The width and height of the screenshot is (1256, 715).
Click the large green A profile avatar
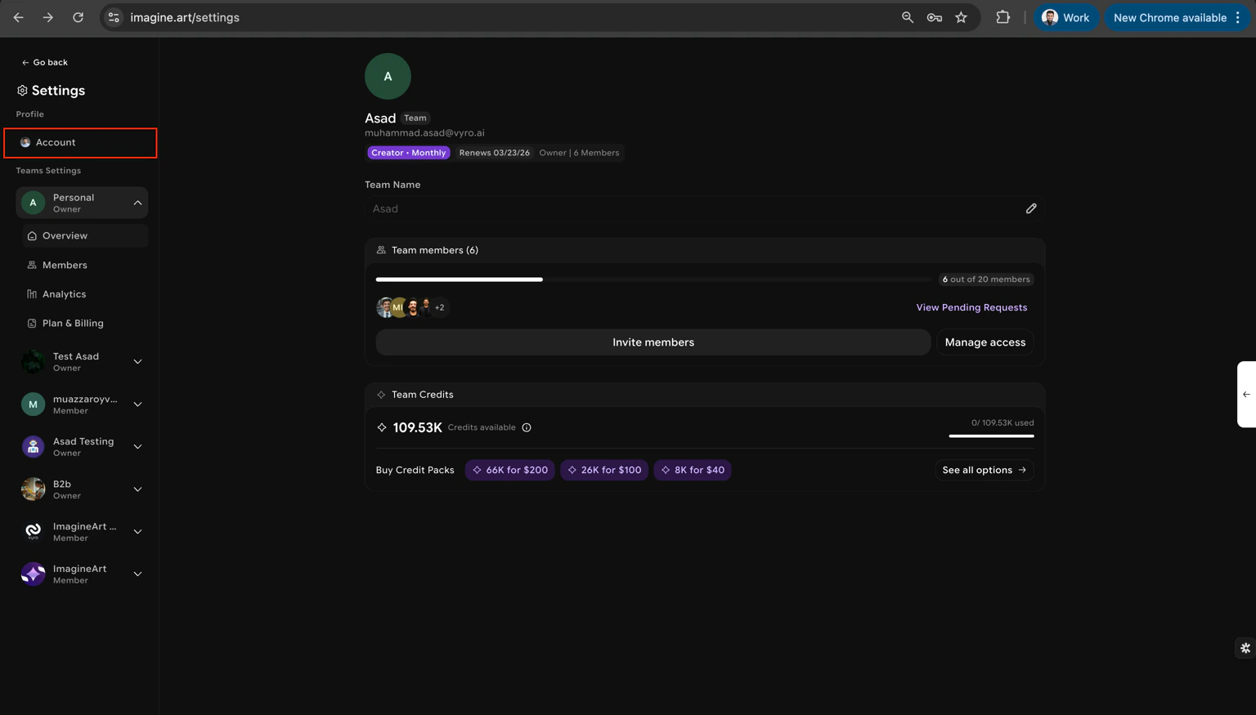click(388, 76)
